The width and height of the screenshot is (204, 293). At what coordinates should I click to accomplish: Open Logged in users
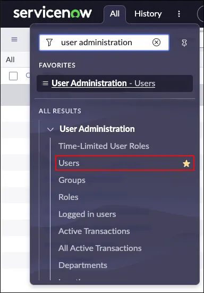(87, 214)
